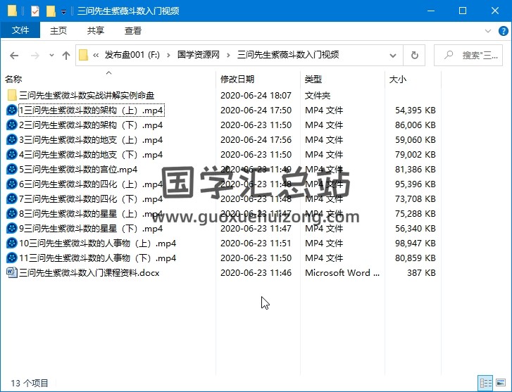
Task: Sort files by the 修改日期 column header
Action: (x=237, y=80)
